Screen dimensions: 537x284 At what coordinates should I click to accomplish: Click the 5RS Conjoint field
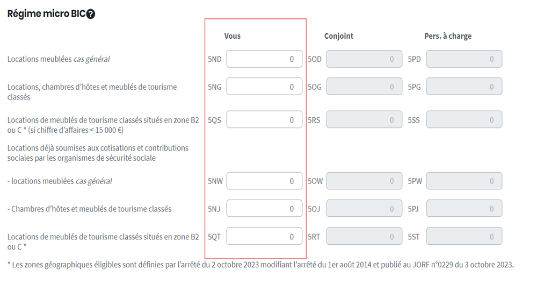(x=364, y=120)
